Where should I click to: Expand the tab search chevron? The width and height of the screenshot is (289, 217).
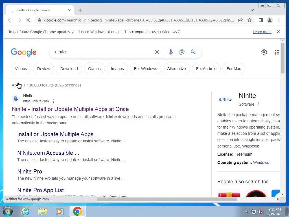(252, 10)
